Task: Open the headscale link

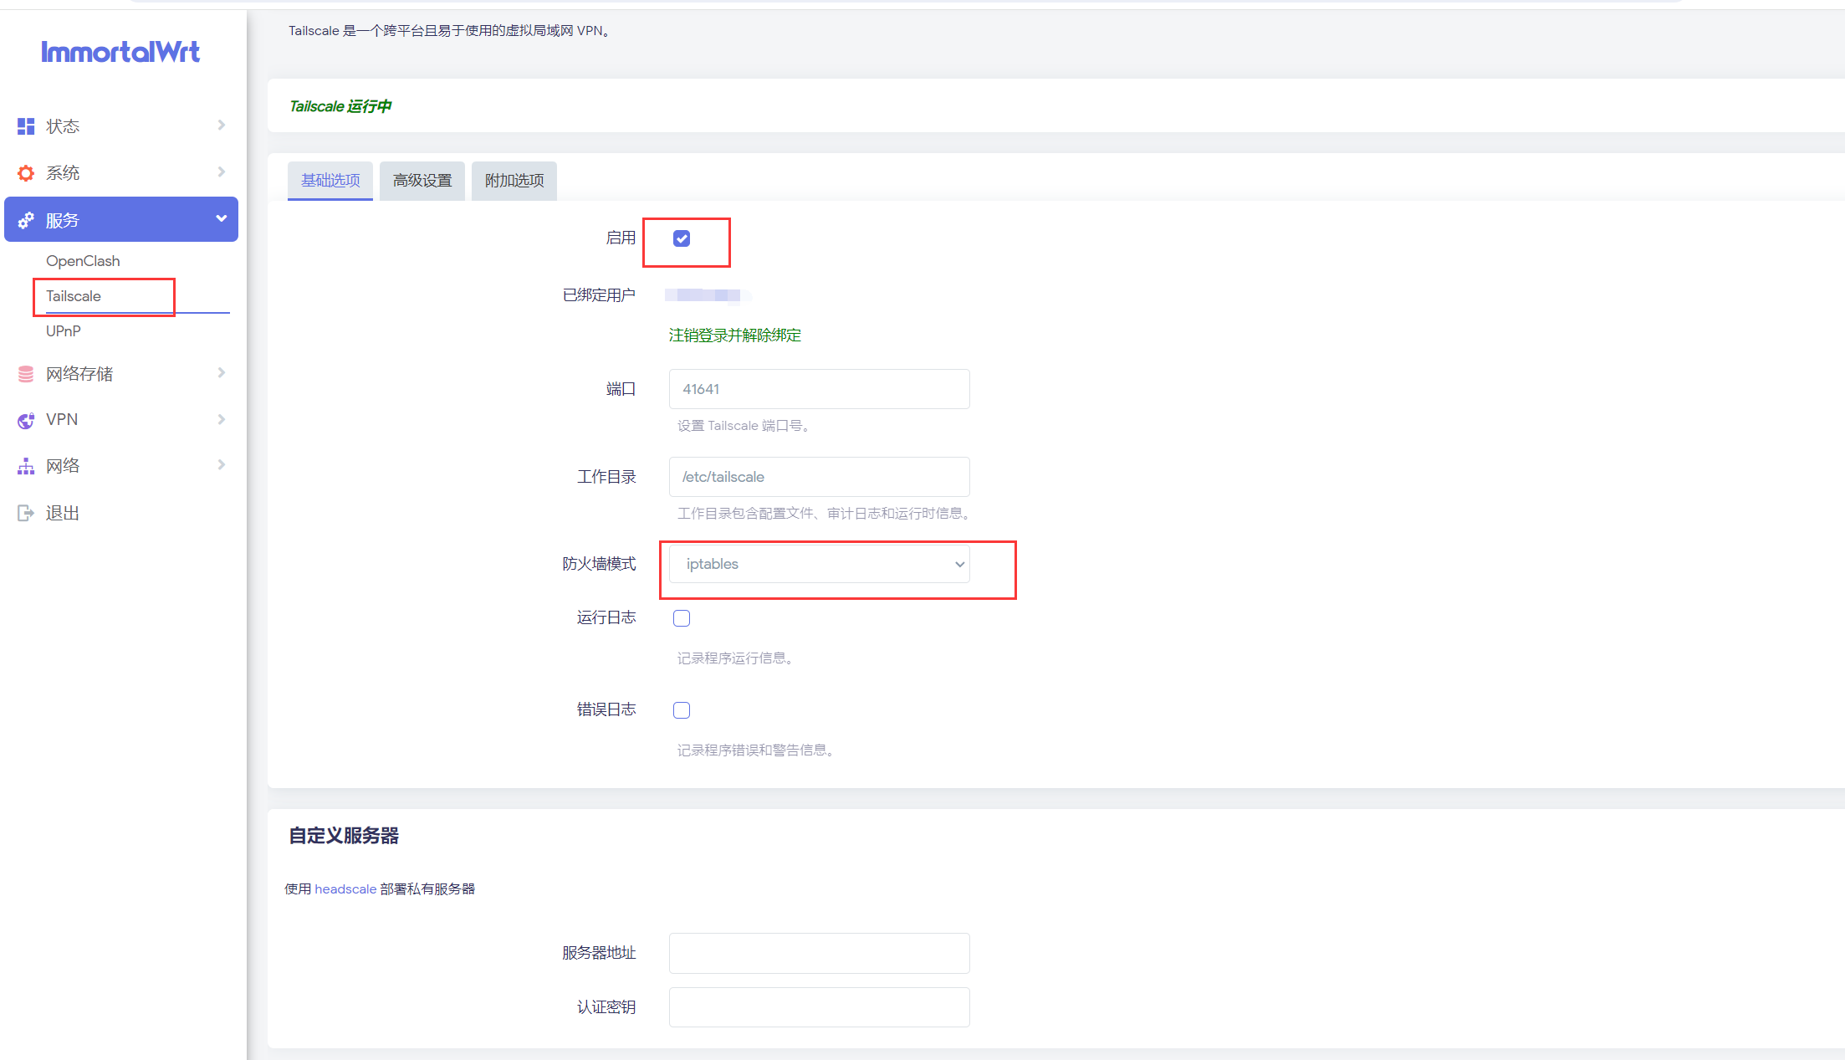Action: [x=345, y=888]
